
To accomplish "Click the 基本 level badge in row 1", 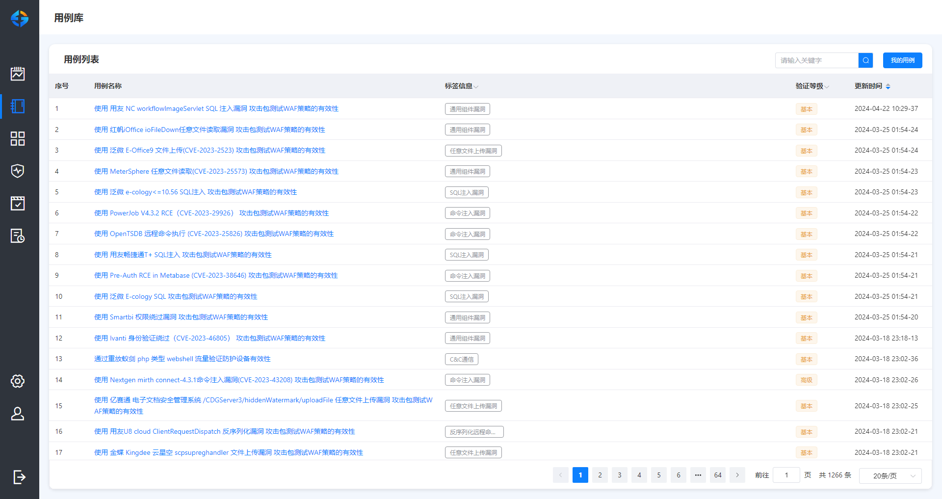I will pyautogui.click(x=807, y=109).
